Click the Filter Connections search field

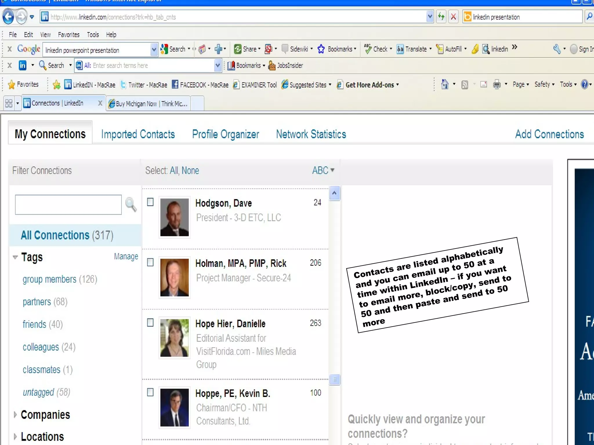(x=68, y=205)
